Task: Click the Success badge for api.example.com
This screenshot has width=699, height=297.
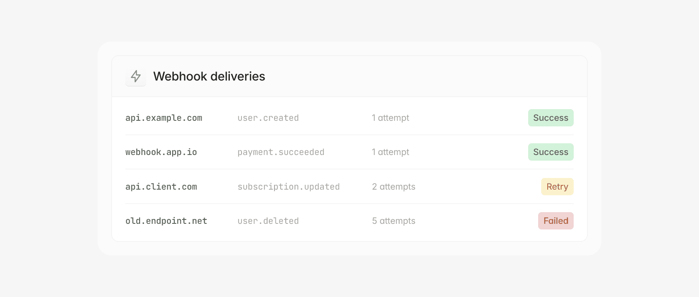Action: [551, 117]
